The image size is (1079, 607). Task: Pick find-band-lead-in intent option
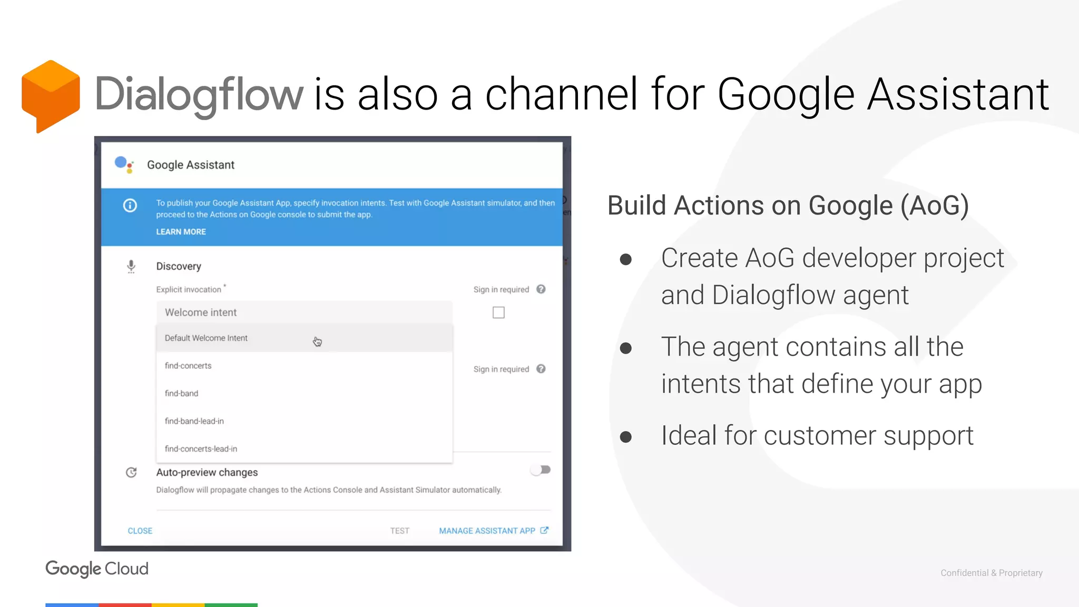pyautogui.click(x=304, y=421)
